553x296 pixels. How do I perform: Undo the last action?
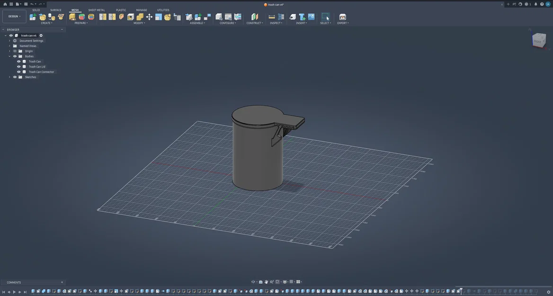pos(32,4)
